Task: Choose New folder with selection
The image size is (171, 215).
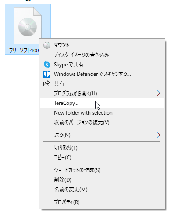Action: click(x=102, y=113)
